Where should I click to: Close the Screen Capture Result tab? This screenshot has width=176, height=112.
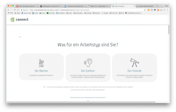tap(157, 6)
